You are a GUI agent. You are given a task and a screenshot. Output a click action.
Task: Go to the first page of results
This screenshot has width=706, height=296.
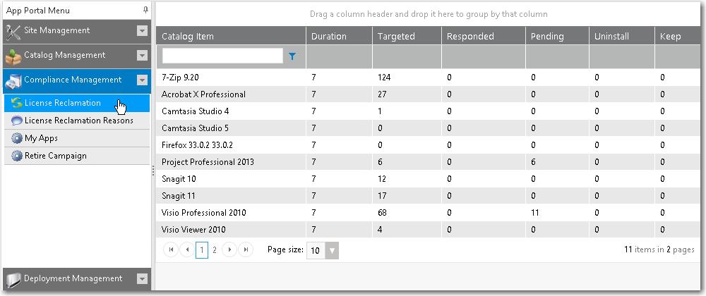170,249
